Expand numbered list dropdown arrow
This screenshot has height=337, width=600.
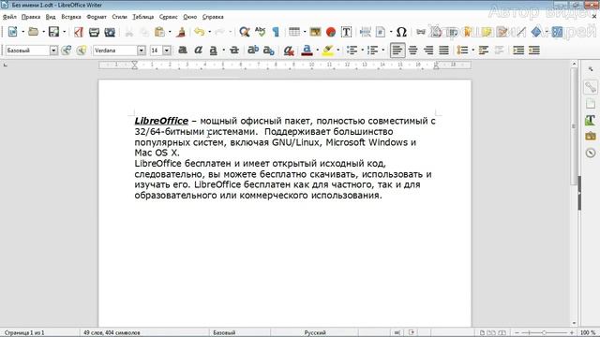[x=383, y=51]
